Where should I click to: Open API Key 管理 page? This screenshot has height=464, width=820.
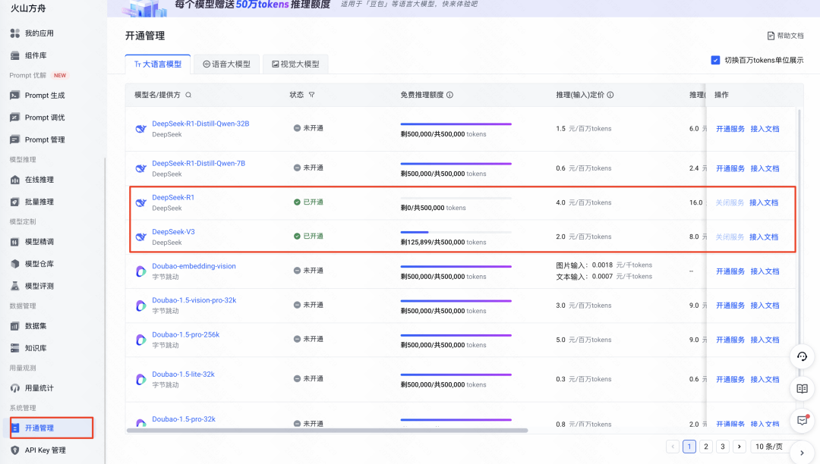coord(38,450)
